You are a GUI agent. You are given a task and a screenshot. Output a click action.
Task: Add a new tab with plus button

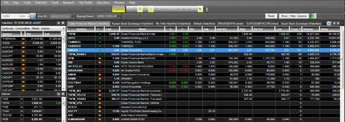click(329, 23)
